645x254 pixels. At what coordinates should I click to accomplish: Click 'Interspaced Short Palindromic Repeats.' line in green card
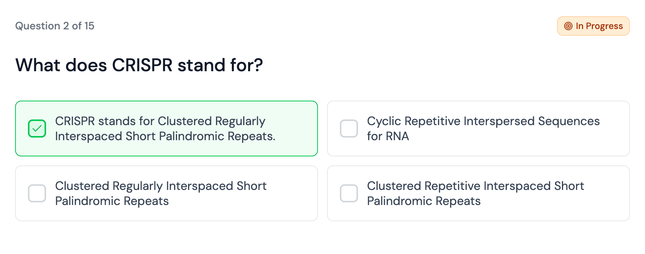(x=165, y=136)
